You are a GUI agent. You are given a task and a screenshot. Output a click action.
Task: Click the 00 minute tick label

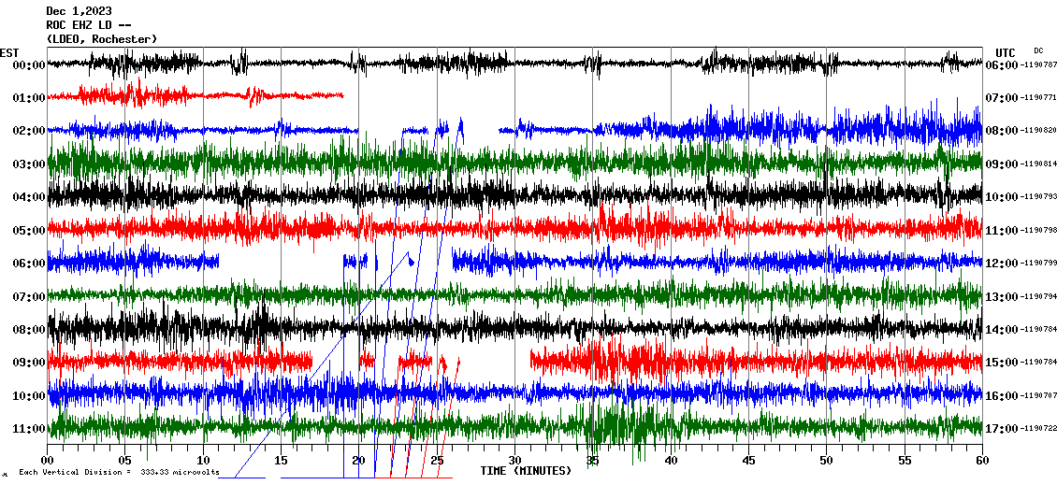(47, 461)
